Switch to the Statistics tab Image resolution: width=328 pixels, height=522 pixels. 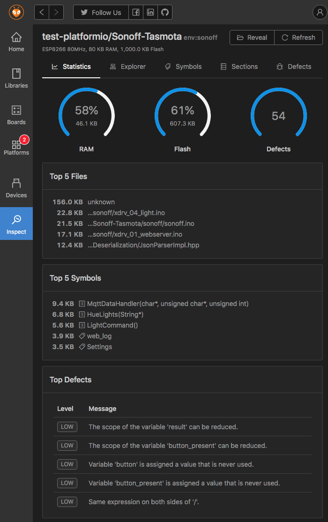pos(71,67)
